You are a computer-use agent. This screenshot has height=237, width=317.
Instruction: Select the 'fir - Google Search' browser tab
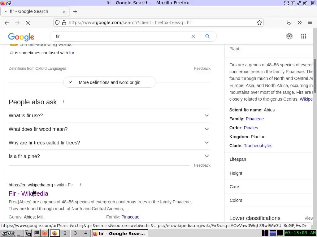click(x=35, y=12)
